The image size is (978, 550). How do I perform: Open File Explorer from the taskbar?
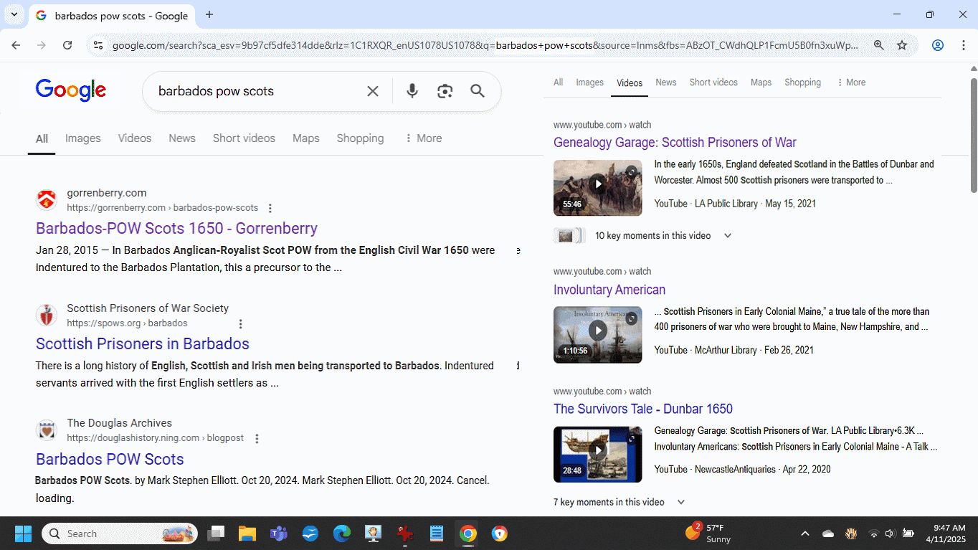[247, 534]
